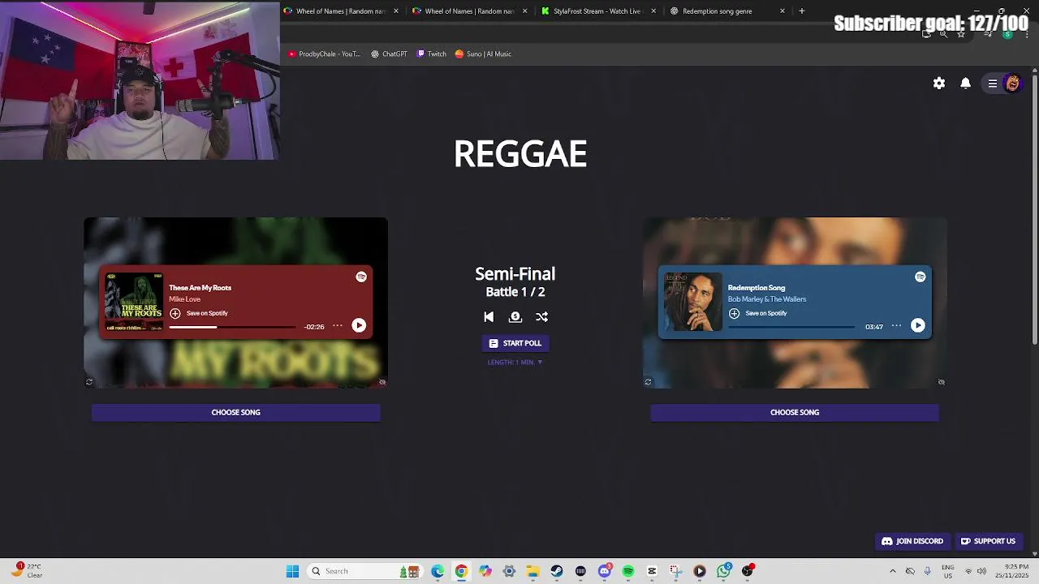Open Spotify logo on Redemption Song card

click(920, 277)
